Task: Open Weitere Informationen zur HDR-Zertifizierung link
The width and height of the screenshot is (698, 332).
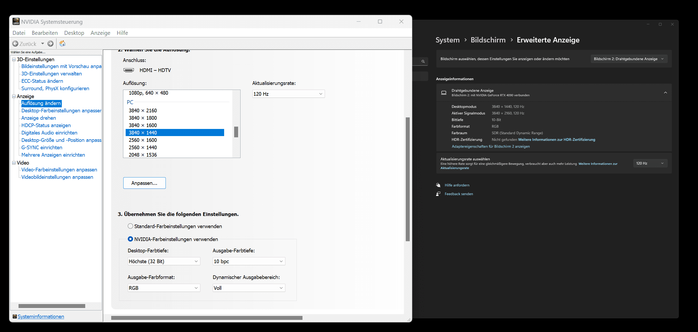Action: click(556, 139)
